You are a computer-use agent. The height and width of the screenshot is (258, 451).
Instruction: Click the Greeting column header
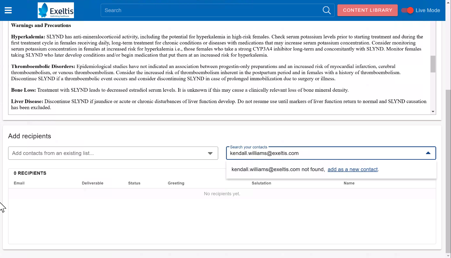(176, 183)
